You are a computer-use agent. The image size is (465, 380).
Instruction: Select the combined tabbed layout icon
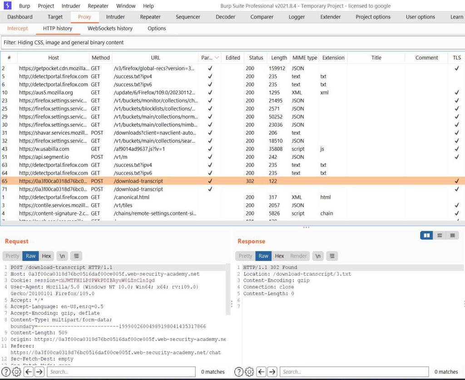(452, 235)
